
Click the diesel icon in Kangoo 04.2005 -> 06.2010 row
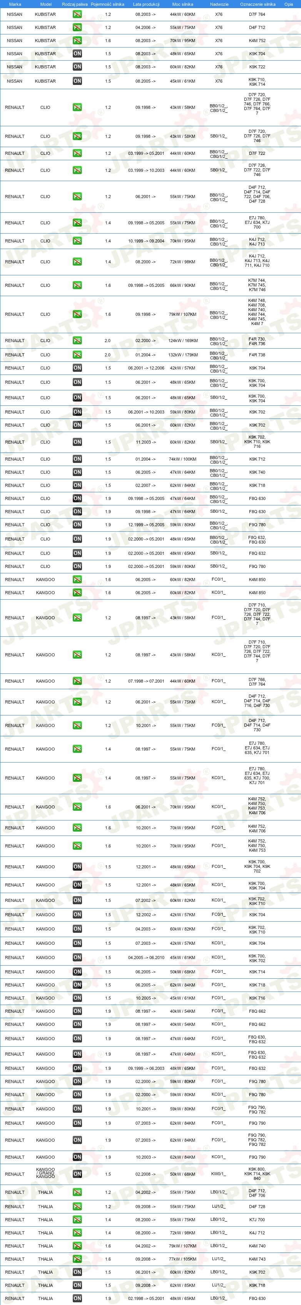[77, 958]
